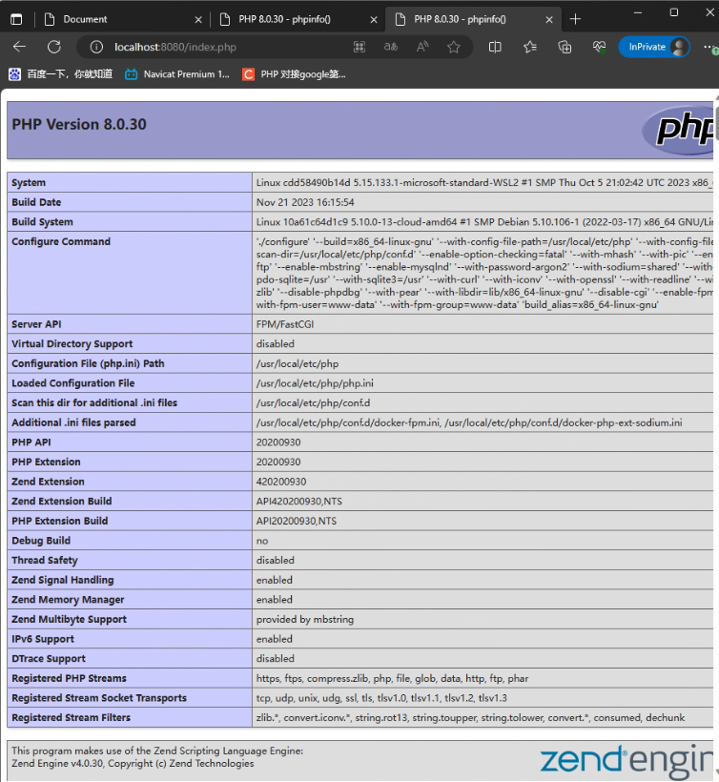Activate Read aloud icon

(x=422, y=47)
